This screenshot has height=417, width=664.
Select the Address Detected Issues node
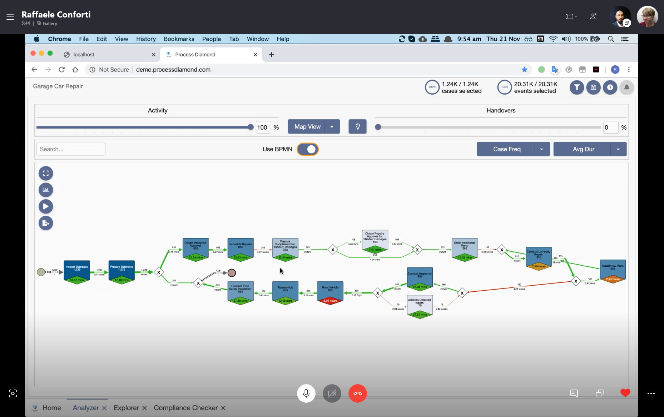[x=420, y=307]
